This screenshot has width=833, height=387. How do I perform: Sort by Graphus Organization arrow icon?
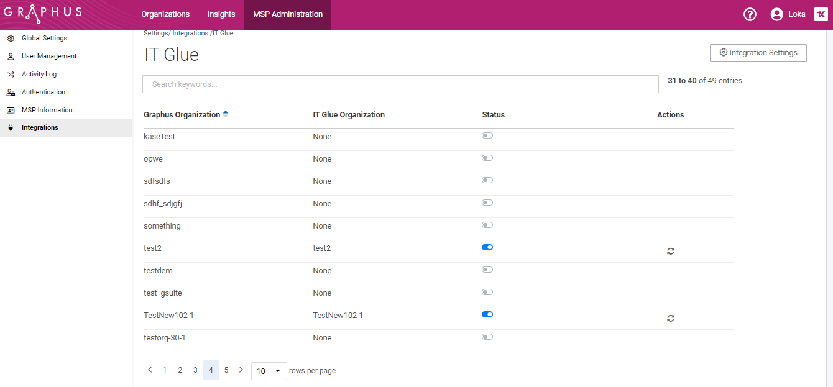pos(226,114)
